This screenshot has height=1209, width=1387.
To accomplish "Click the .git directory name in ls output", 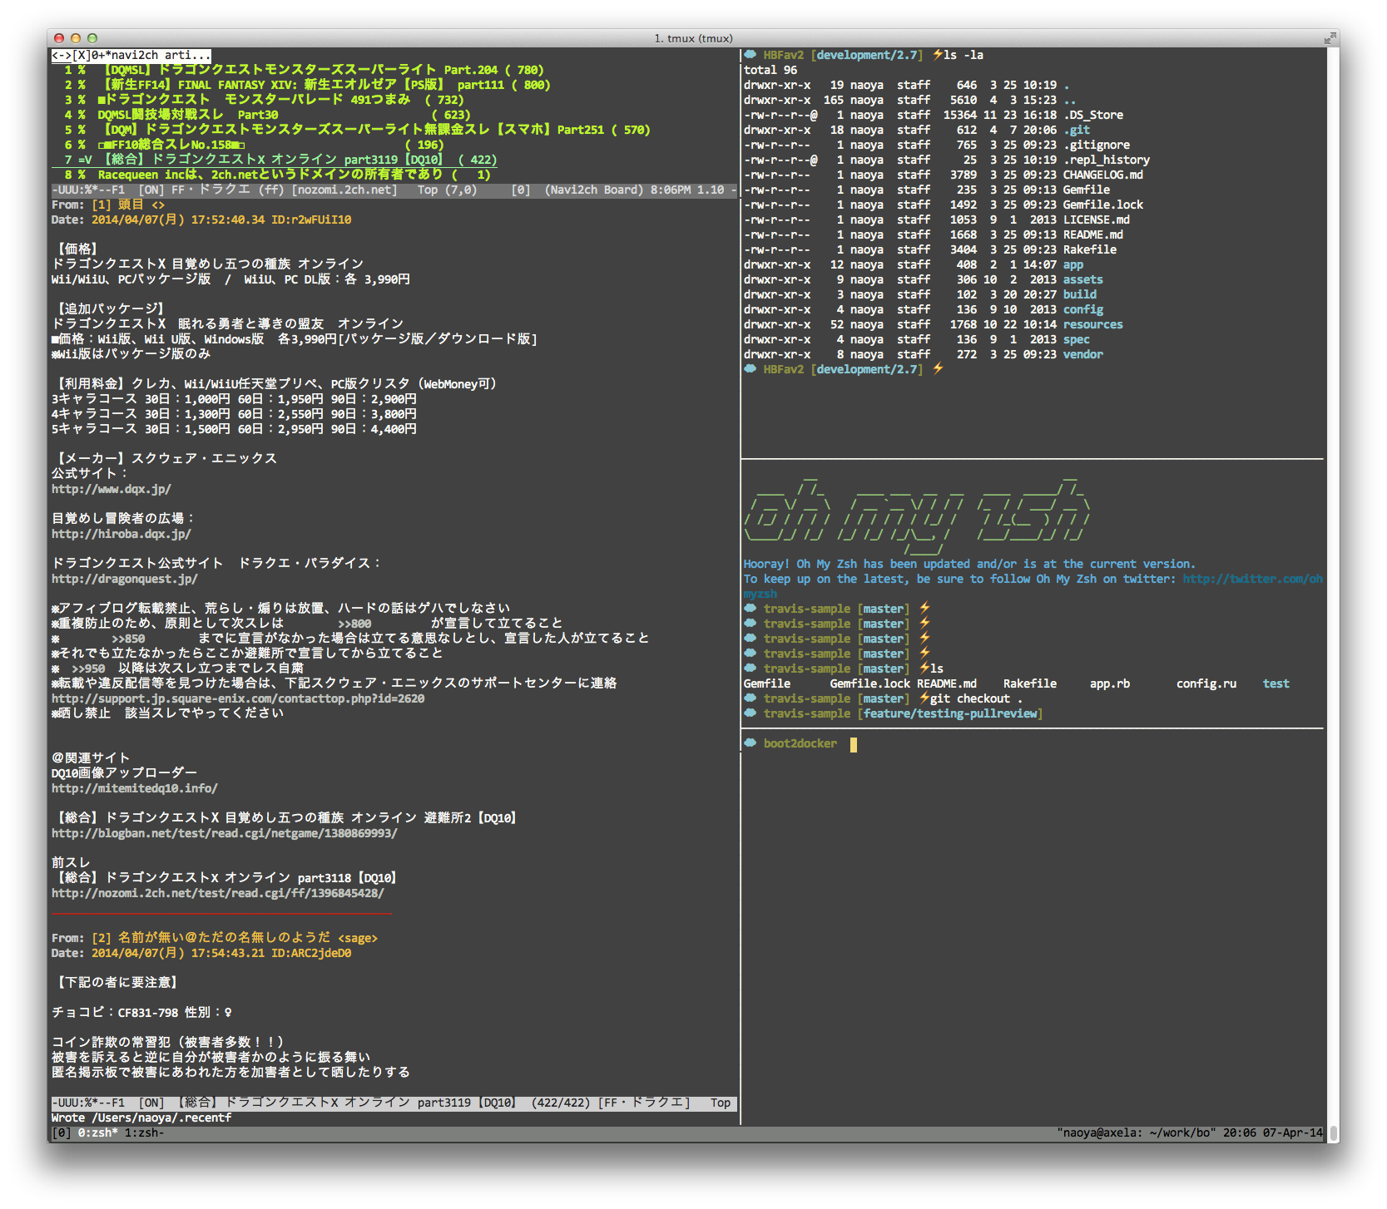I will [1077, 130].
